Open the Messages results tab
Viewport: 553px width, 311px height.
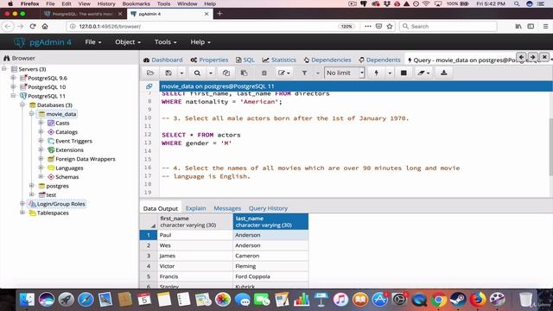pos(227,208)
